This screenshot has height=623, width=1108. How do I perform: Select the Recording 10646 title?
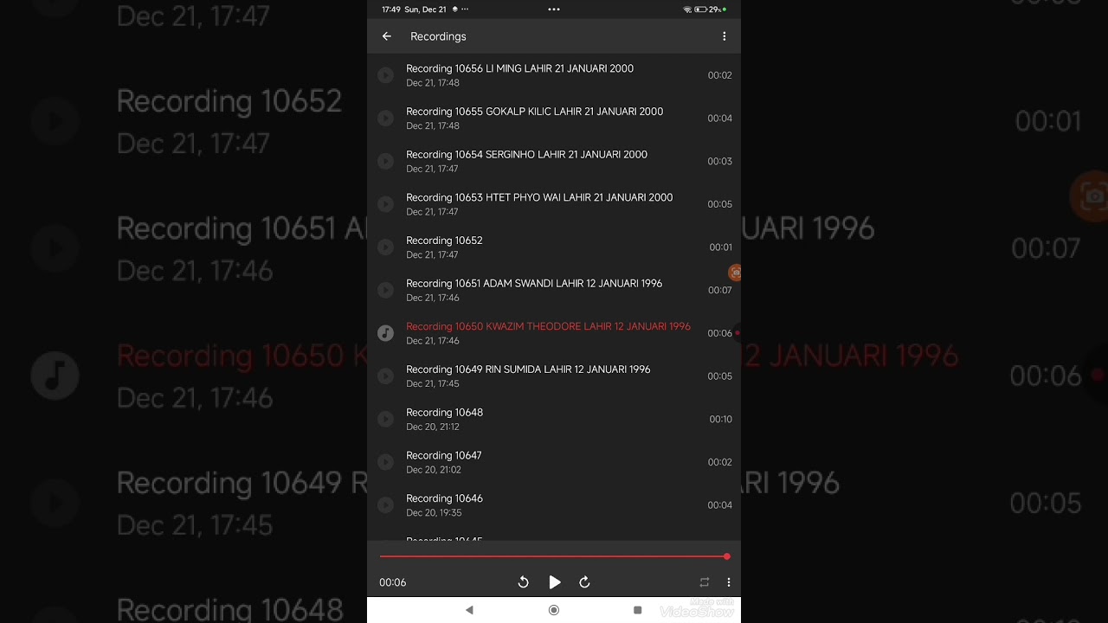click(x=444, y=498)
